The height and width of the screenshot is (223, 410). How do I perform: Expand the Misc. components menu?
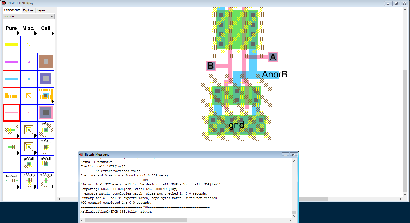pyautogui.click(x=29, y=28)
